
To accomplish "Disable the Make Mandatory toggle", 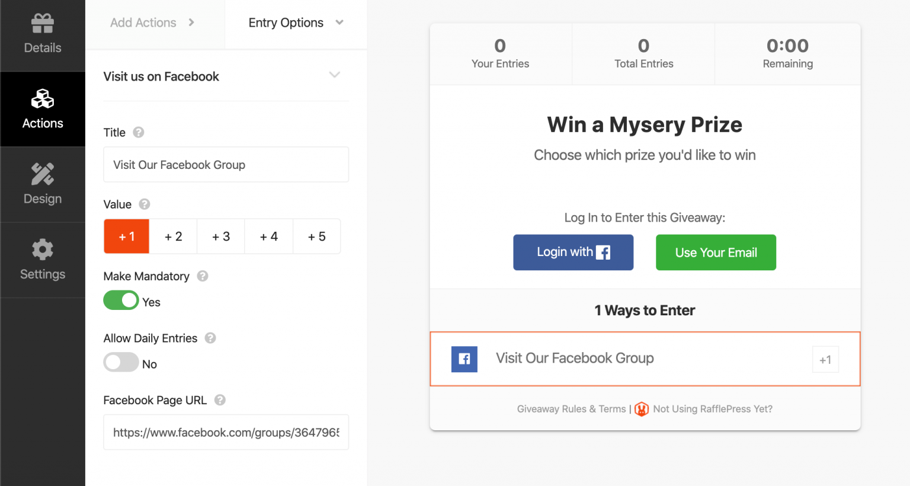I will tap(121, 300).
